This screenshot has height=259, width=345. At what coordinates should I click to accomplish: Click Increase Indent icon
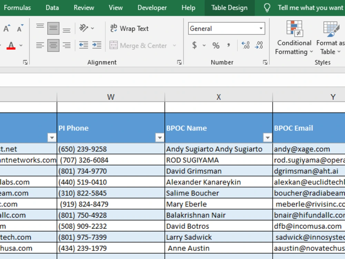97,45
